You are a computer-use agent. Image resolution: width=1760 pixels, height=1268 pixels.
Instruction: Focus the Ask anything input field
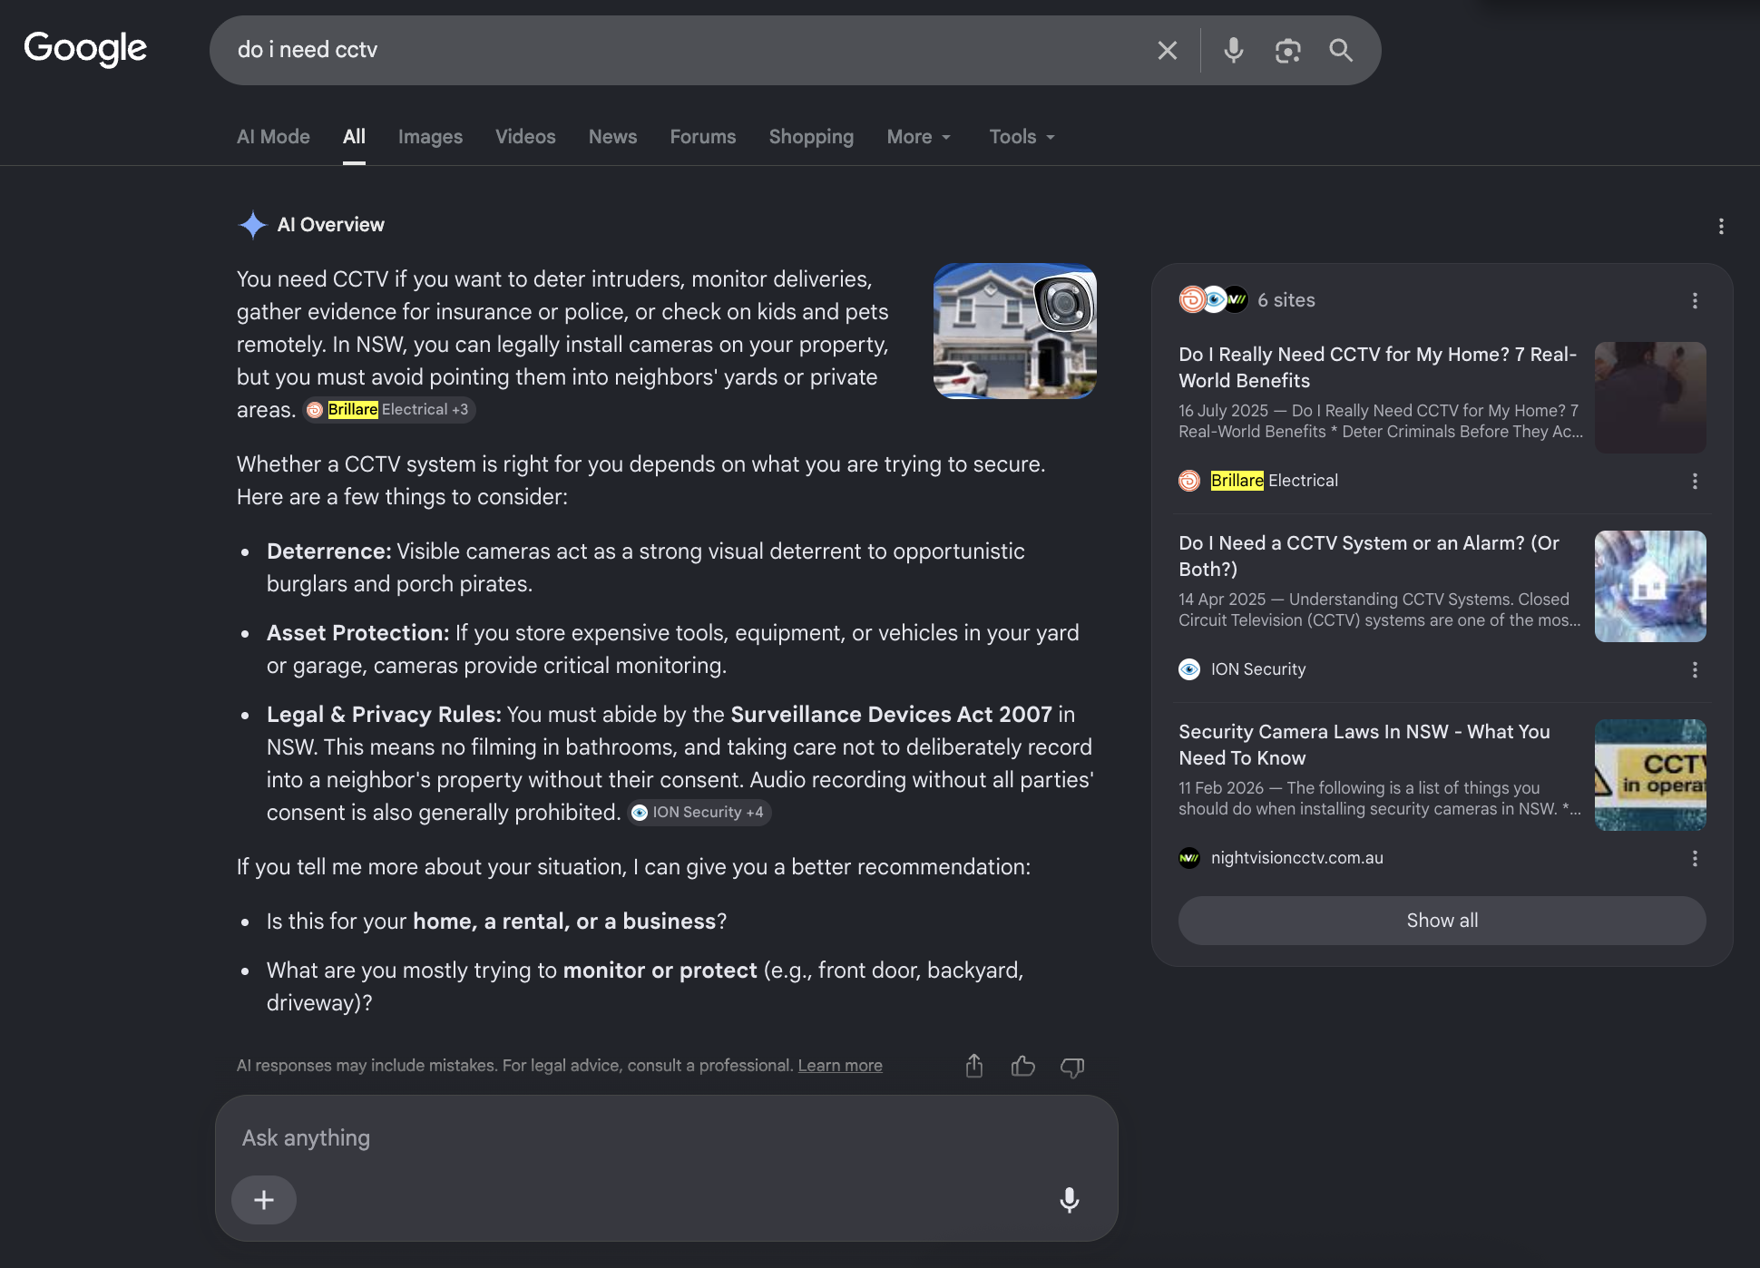pos(666,1138)
